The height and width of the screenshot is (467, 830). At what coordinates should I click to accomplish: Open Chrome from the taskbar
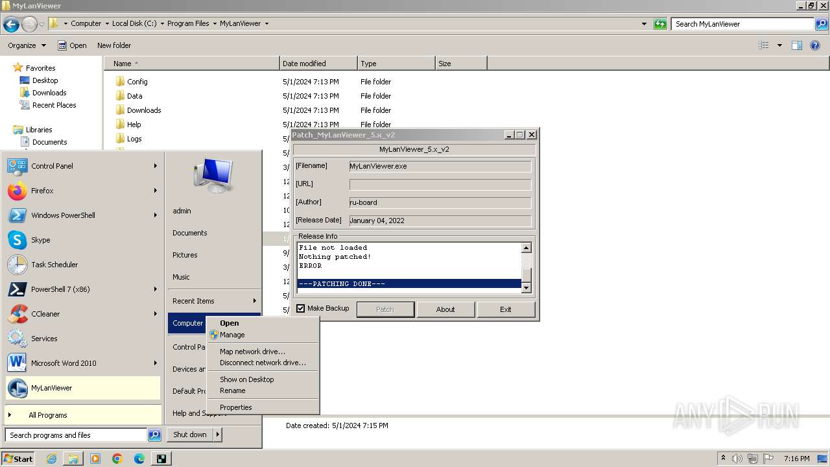[117, 459]
